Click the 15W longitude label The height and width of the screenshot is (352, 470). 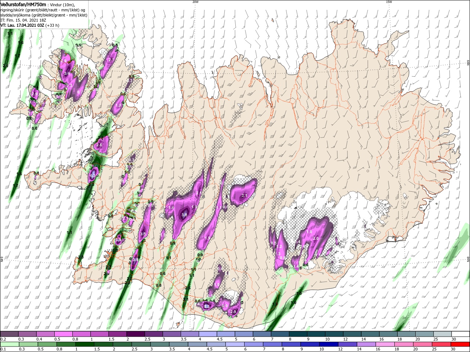pos(389,2)
